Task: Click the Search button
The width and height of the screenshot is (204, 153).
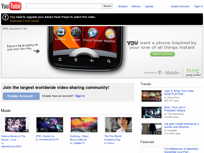Action: [107, 6]
